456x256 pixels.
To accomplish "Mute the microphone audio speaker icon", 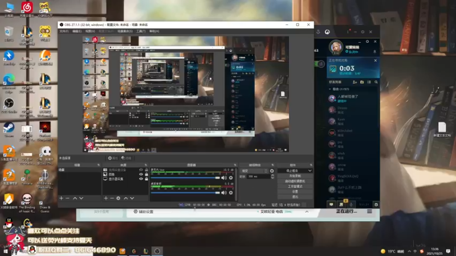I will click(x=223, y=177).
